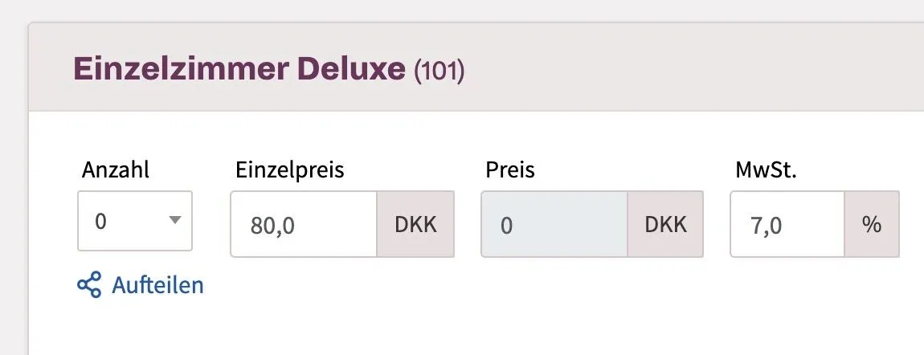924x355 pixels.
Task: Click the DKK unit beside Preis
Action: point(665,224)
